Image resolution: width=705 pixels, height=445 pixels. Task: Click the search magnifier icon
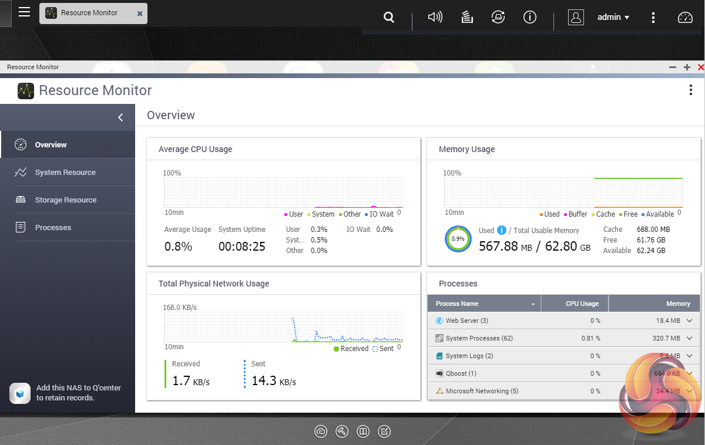(388, 18)
